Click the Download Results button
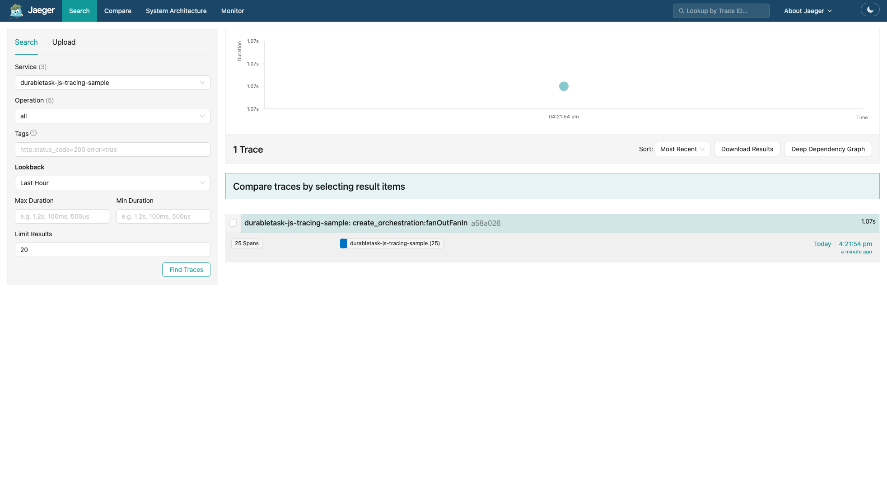Image resolution: width=887 pixels, height=477 pixels. point(747,149)
